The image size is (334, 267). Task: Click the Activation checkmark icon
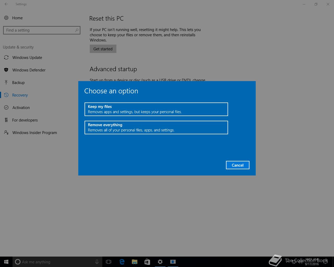click(x=6, y=107)
